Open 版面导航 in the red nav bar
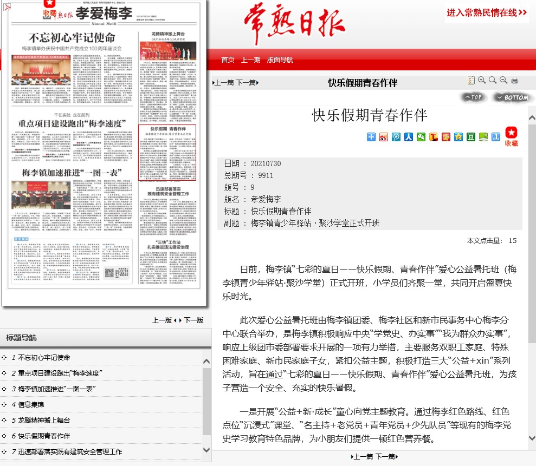 pos(280,60)
